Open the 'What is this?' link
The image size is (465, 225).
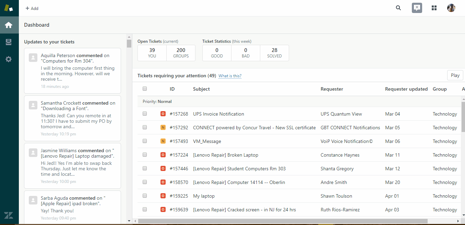click(x=230, y=76)
